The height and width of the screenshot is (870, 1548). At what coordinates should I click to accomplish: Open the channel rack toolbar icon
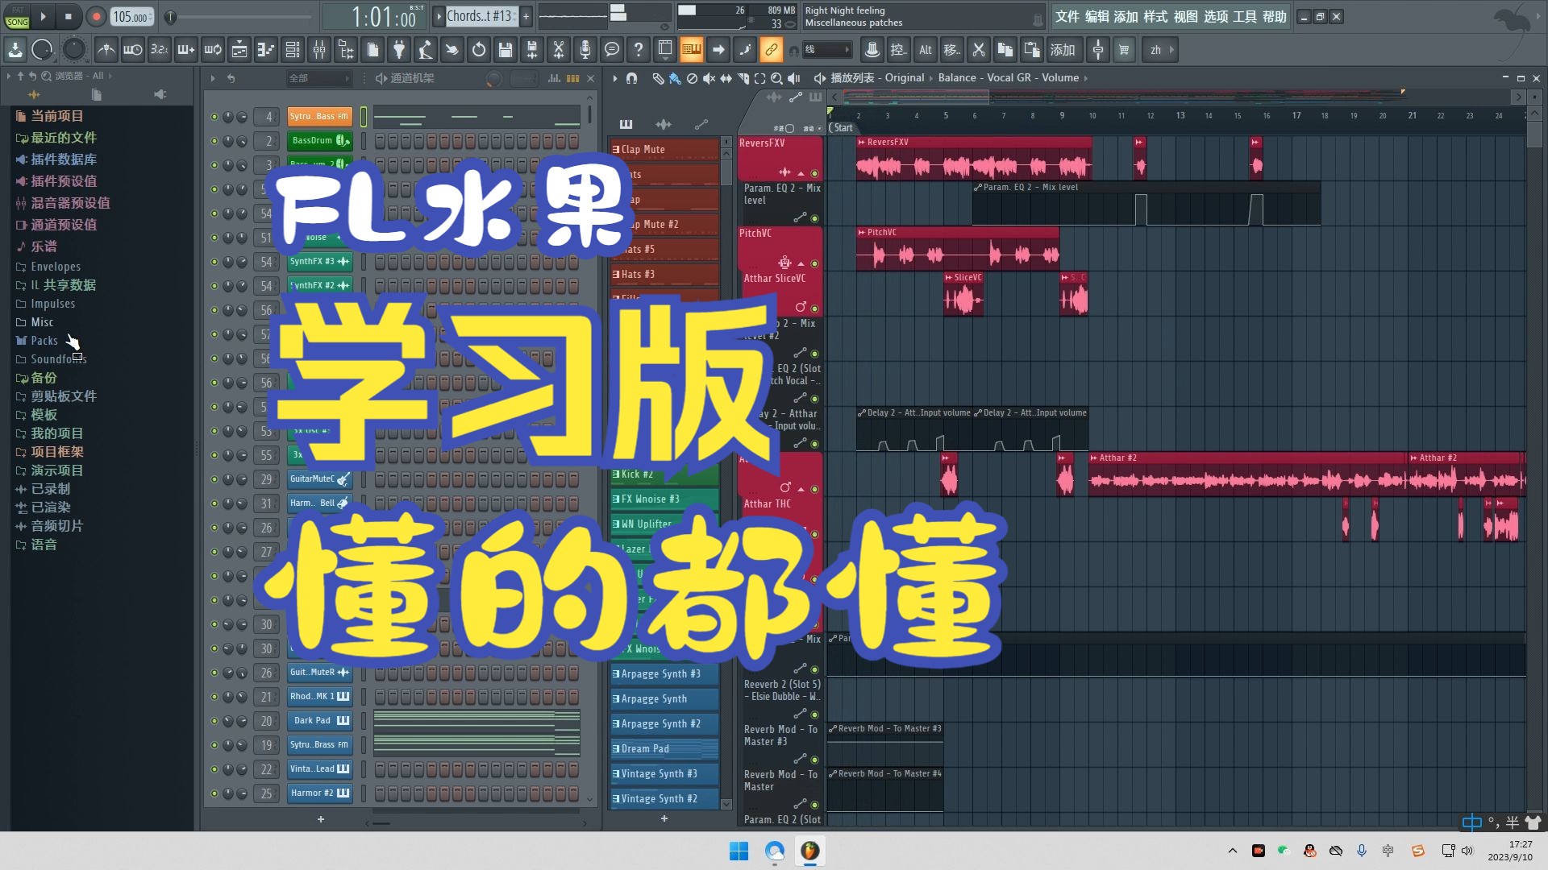[293, 50]
